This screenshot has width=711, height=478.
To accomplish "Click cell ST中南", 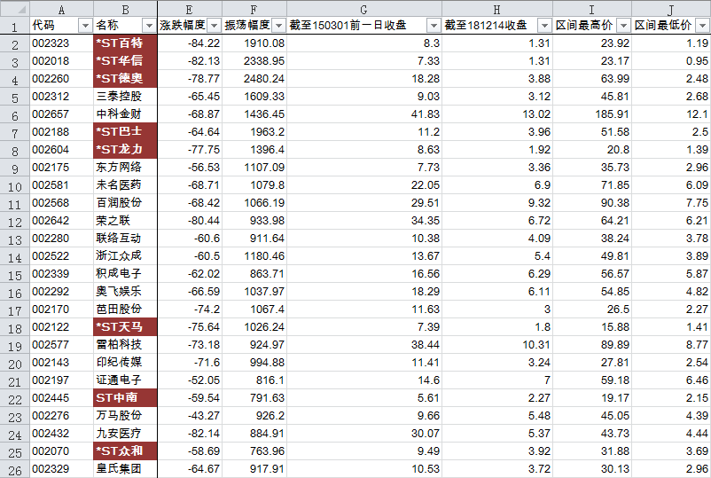I will coord(126,397).
